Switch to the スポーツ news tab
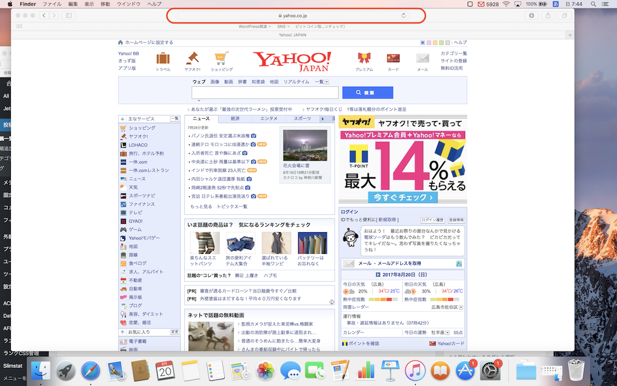This screenshot has width=617, height=386. point(302,119)
